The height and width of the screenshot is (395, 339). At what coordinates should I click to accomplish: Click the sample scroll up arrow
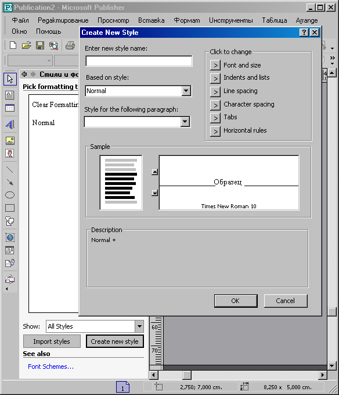pyautogui.click(x=155, y=172)
